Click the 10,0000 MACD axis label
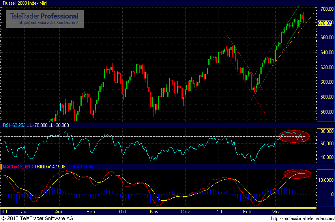Image resolution: width=335 pixels, height=222 pixels. [x=326, y=180]
